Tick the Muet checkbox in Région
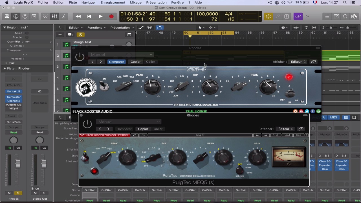Image resolution: width=361 pixels, height=203 pixels. tap(27, 33)
